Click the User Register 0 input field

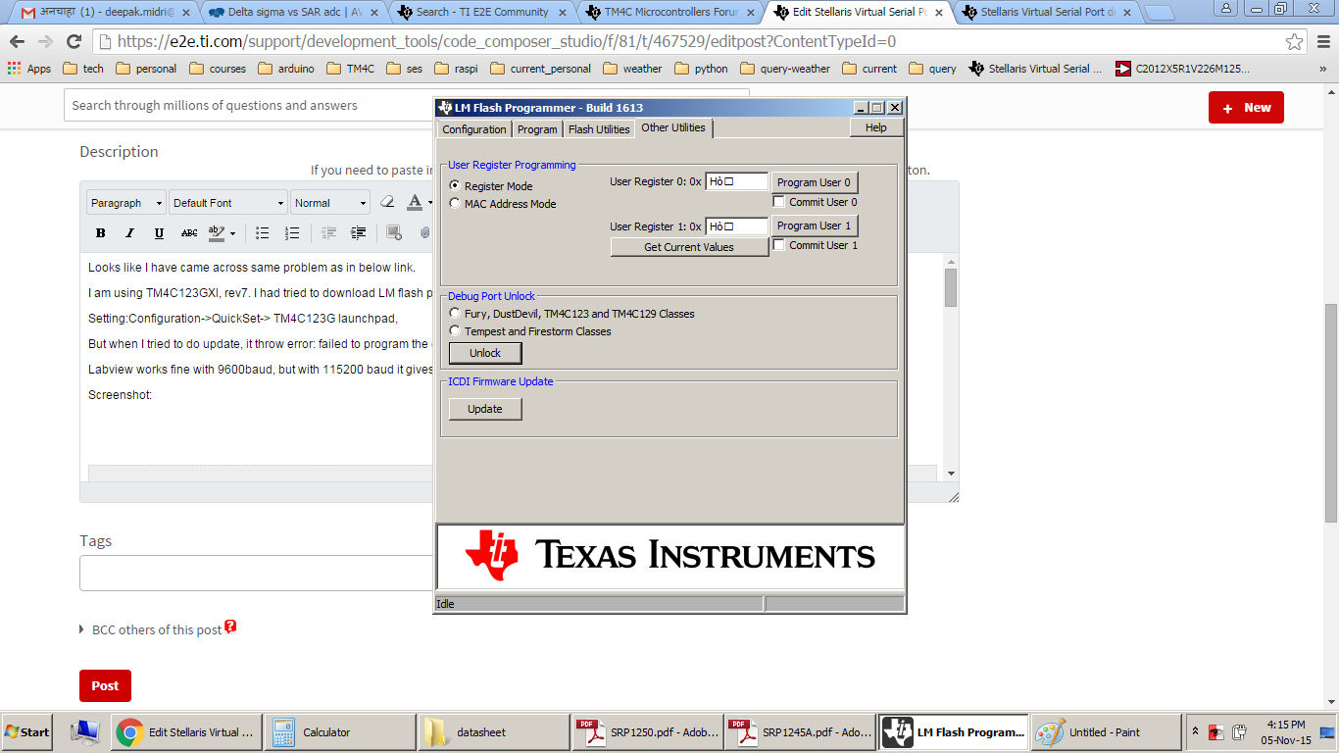736,181
